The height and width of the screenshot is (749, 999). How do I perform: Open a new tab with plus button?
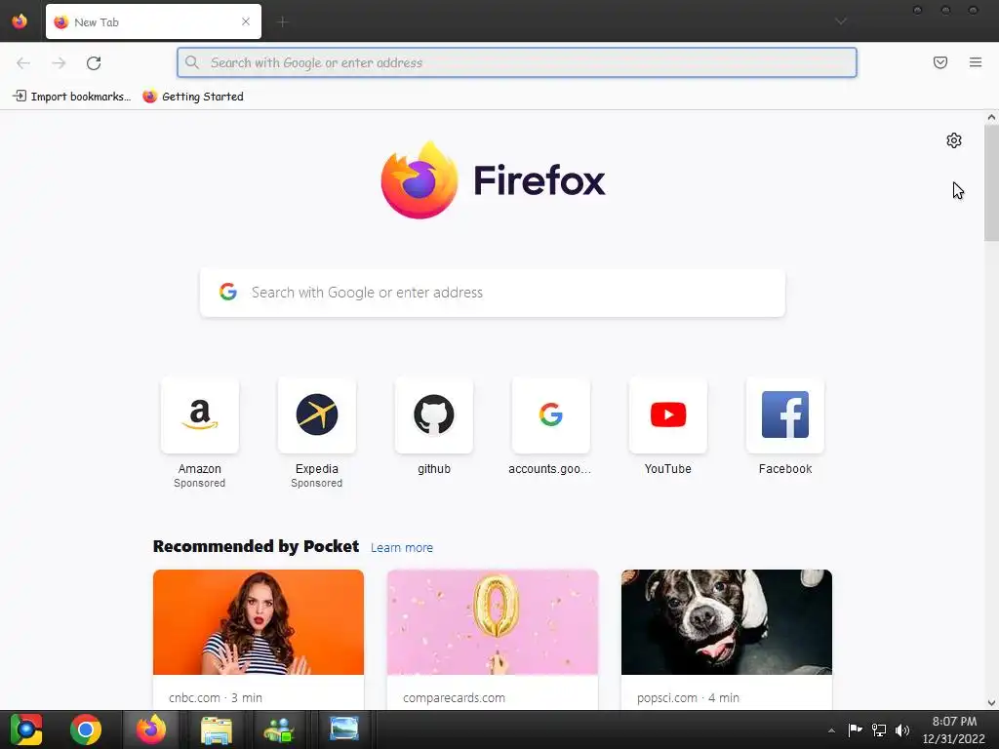282,21
